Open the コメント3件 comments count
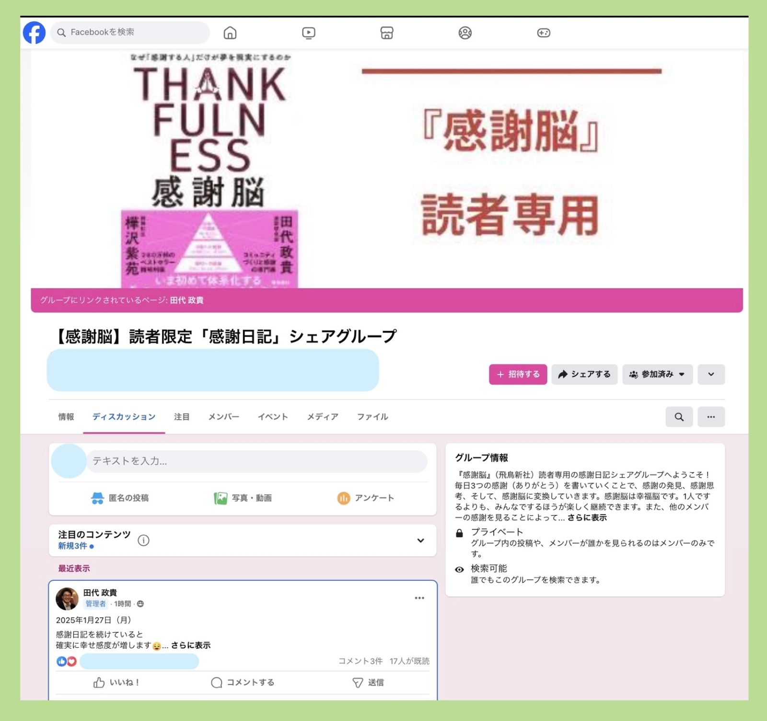Viewport: 767px width, 721px height. coord(360,661)
